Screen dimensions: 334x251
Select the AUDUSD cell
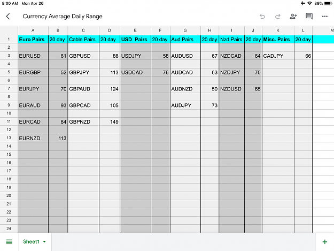pyautogui.click(x=185, y=56)
